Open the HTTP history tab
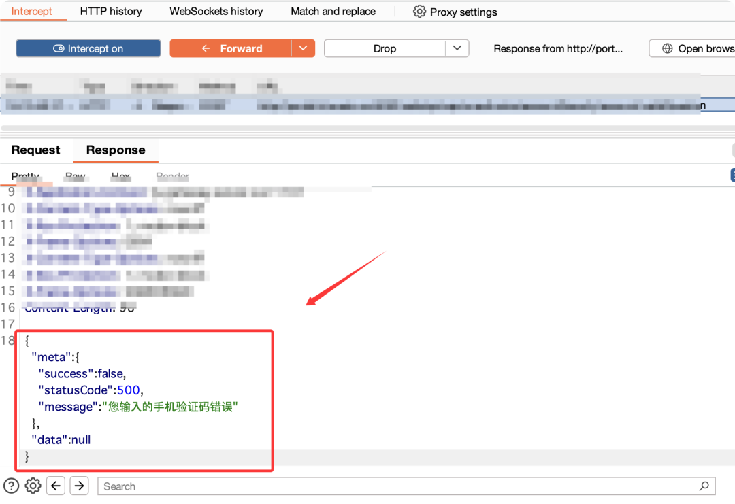This screenshot has width=735, height=504. pyautogui.click(x=111, y=12)
